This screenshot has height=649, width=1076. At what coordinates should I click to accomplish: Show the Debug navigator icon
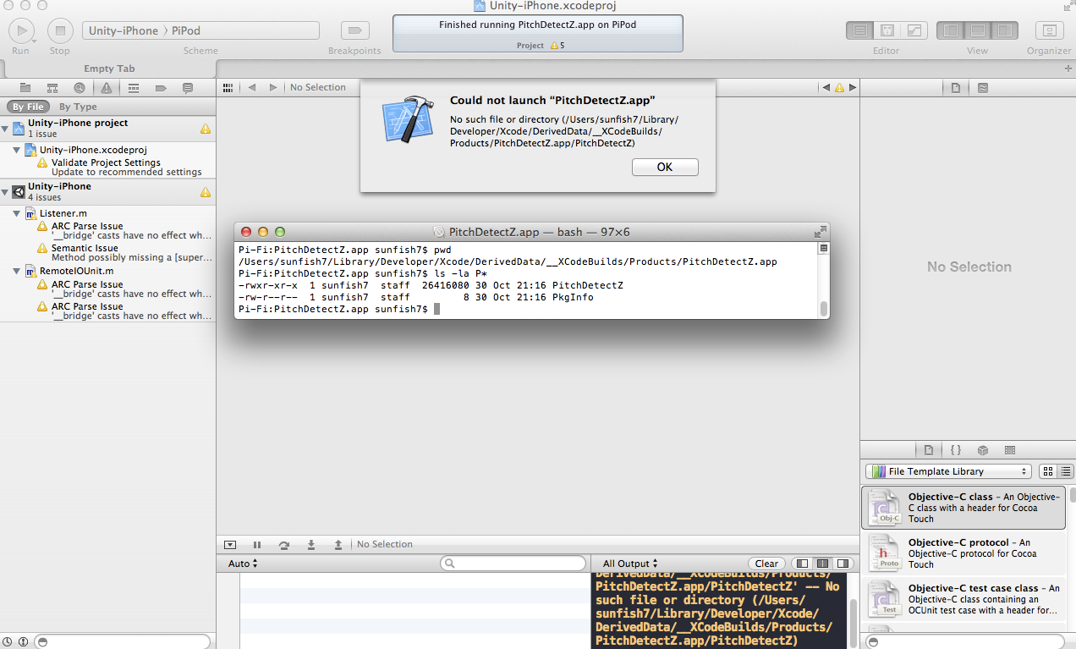pos(133,87)
